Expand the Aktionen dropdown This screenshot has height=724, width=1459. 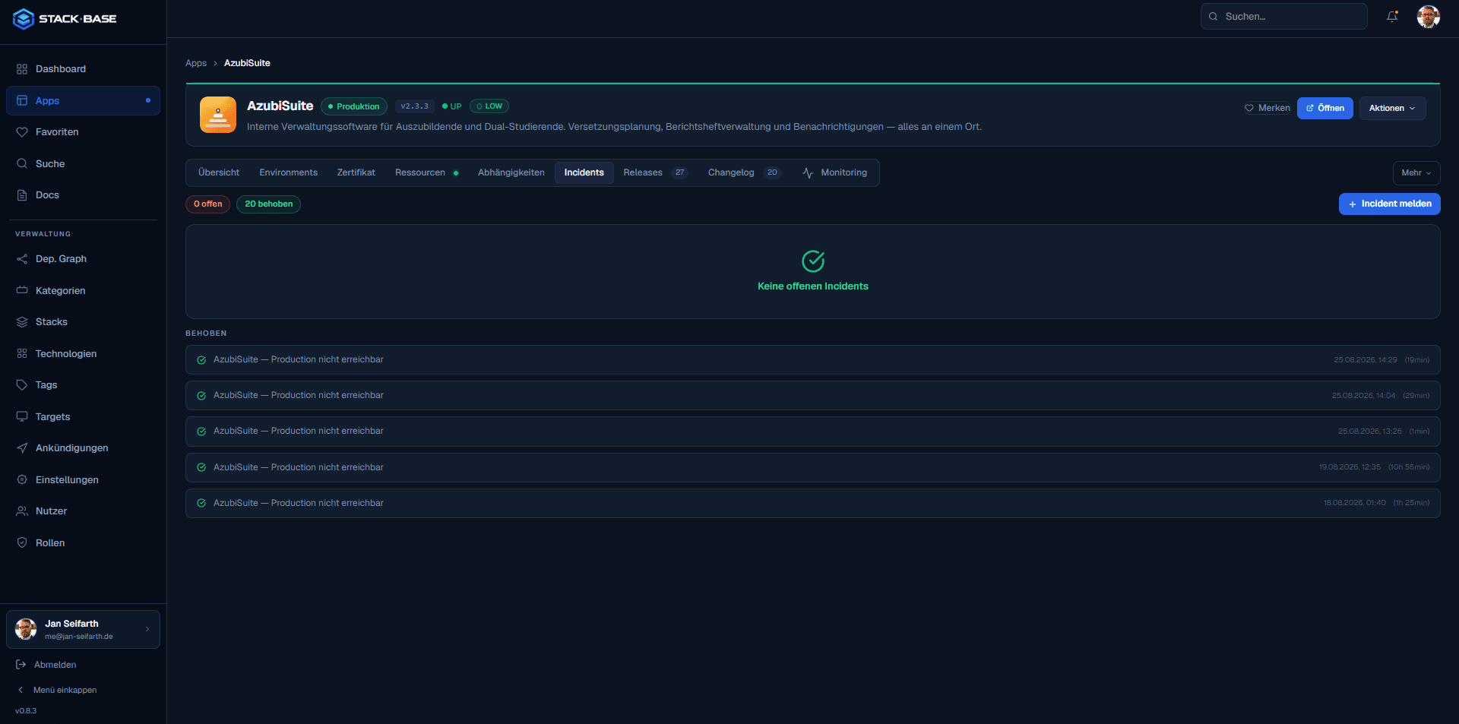point(1392,108)
